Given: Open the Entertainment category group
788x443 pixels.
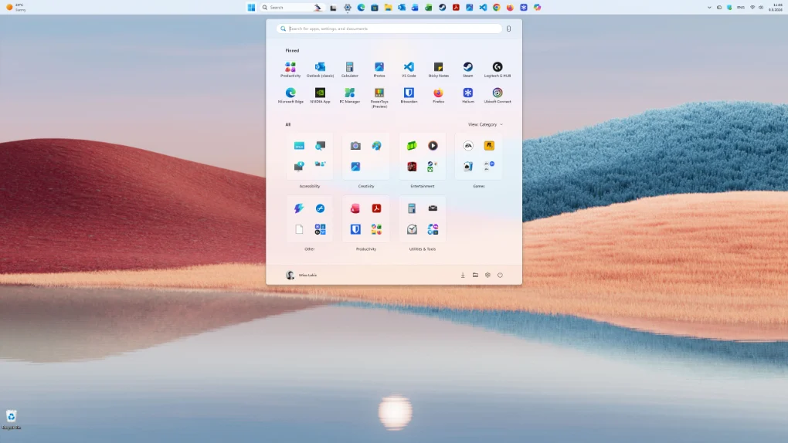Looking at the screenshot, I should click(422, 161).
